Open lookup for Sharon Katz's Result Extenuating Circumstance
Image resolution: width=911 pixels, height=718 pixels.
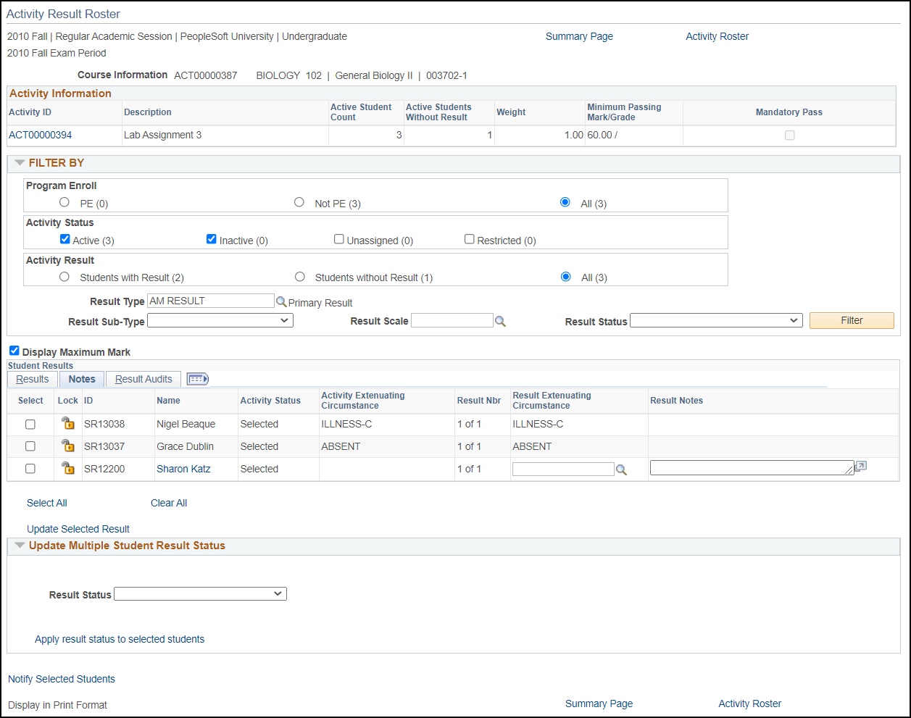(621, 469)
